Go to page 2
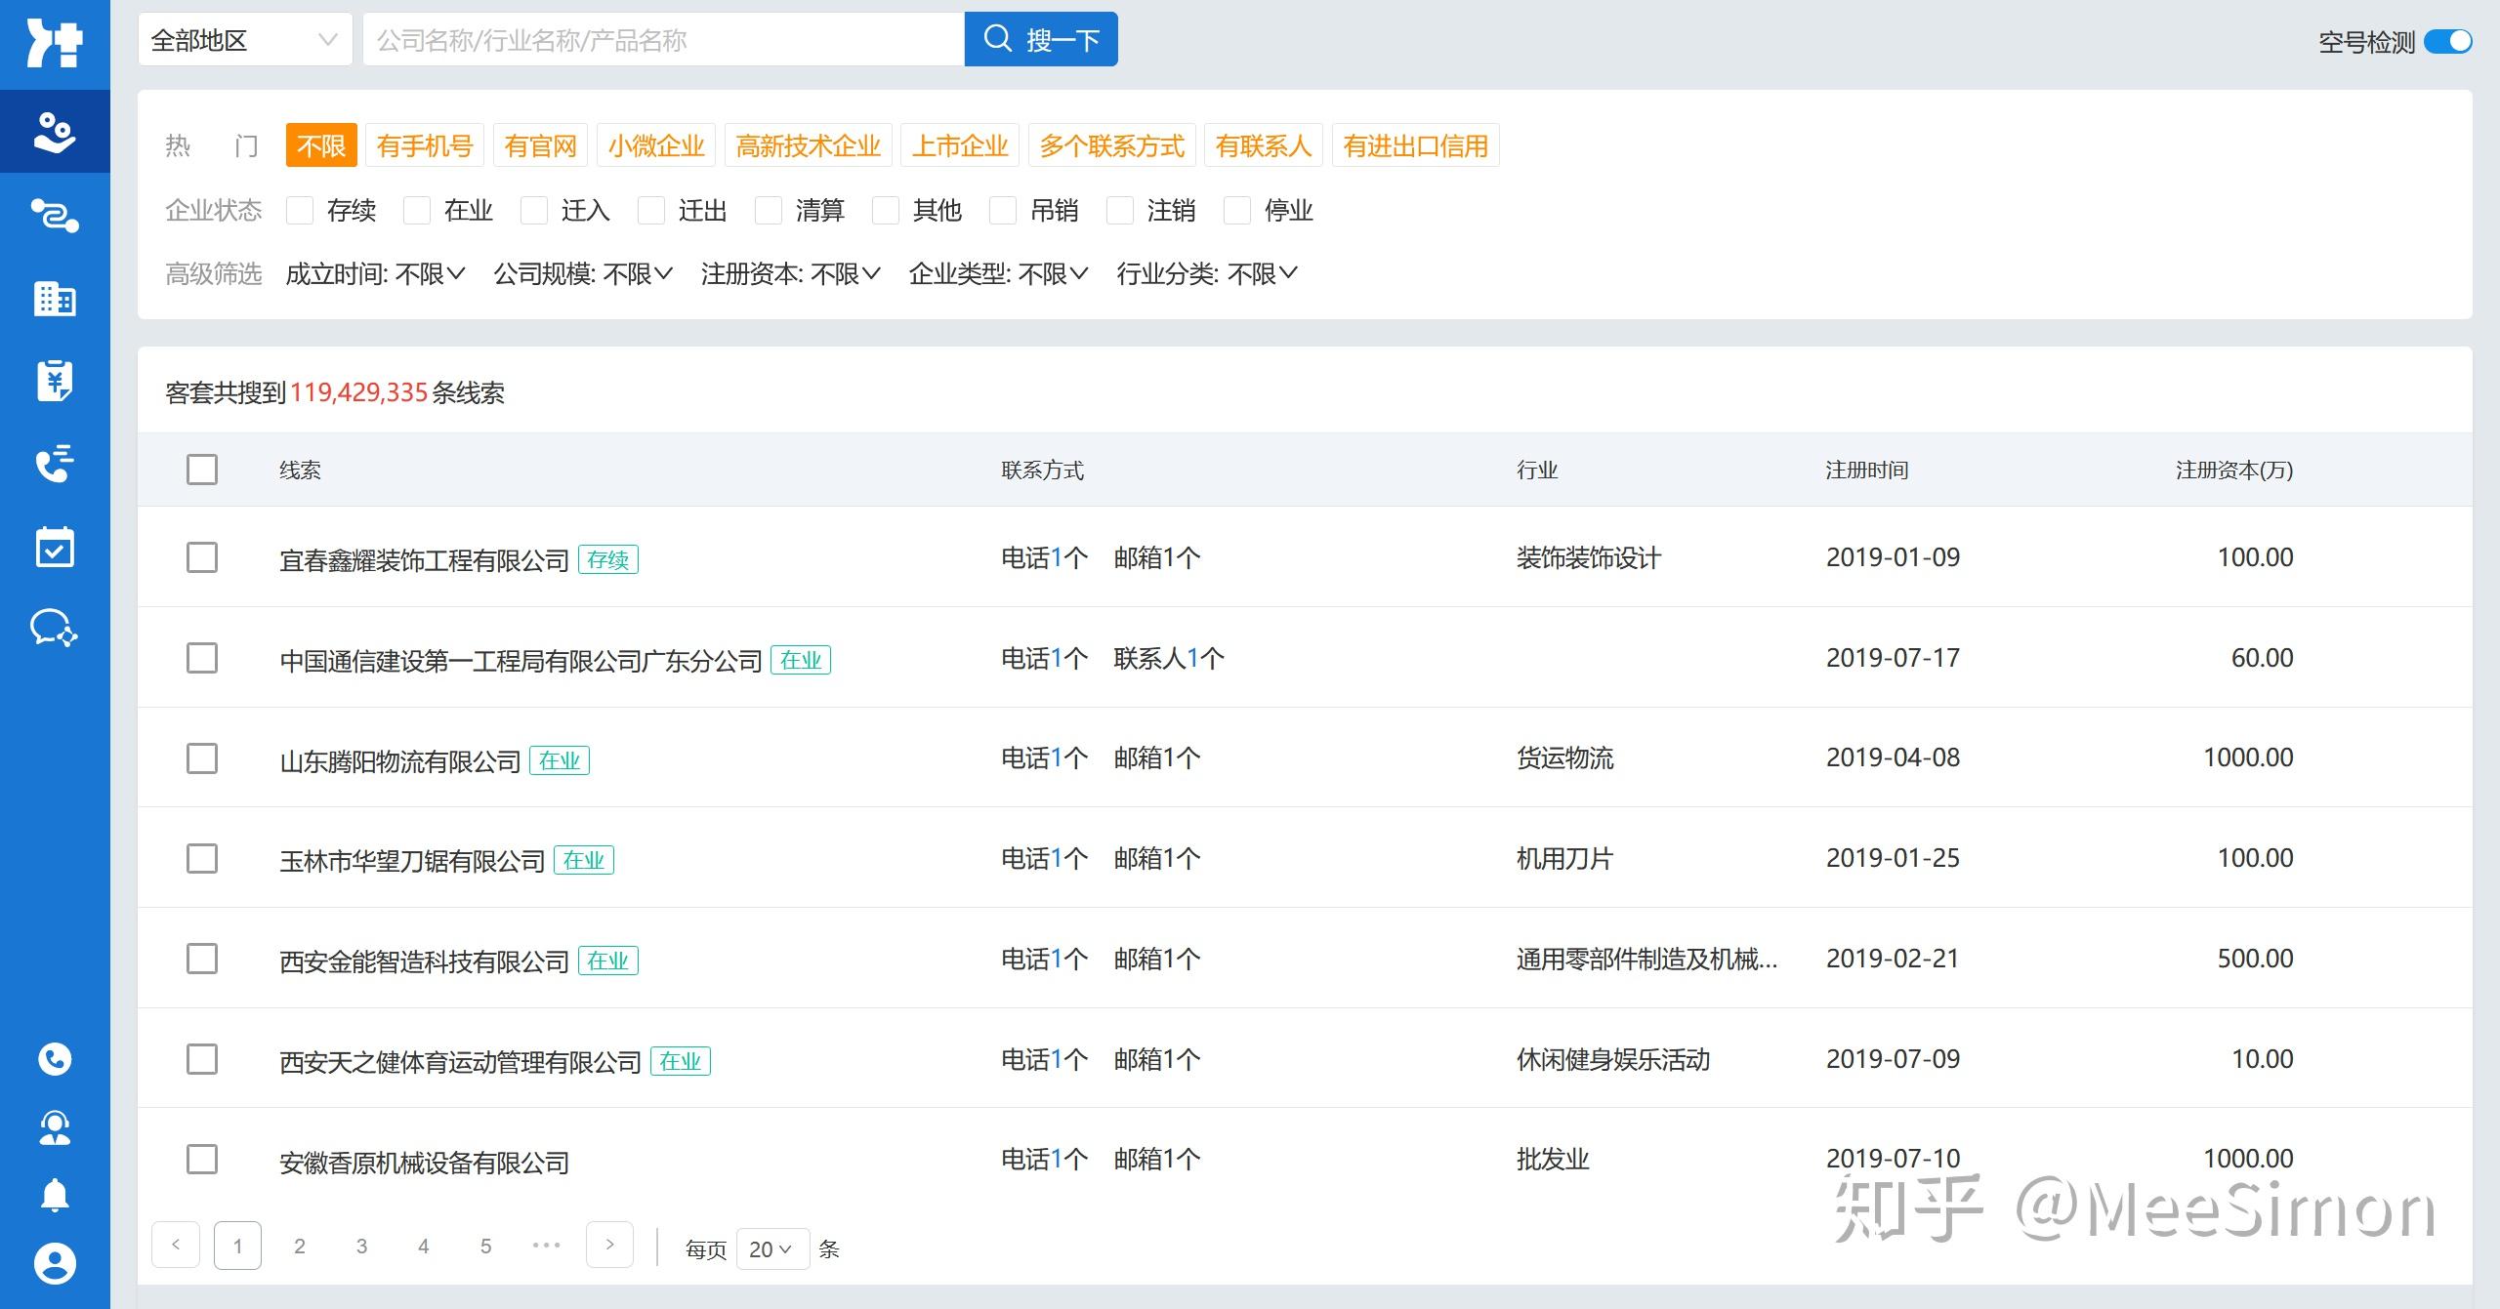 (300, 1246)
